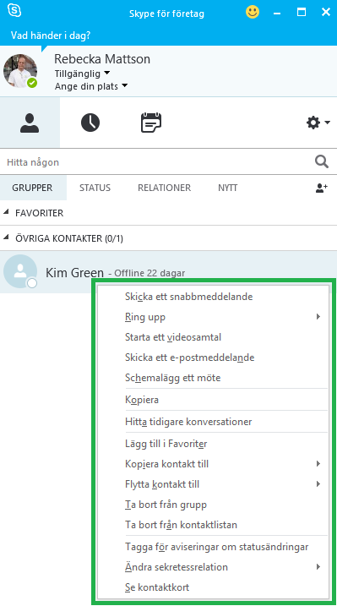Maximize the Skype för företag window
The width and height of the screenshot is (337, 606).
click(x=302, y=13)
